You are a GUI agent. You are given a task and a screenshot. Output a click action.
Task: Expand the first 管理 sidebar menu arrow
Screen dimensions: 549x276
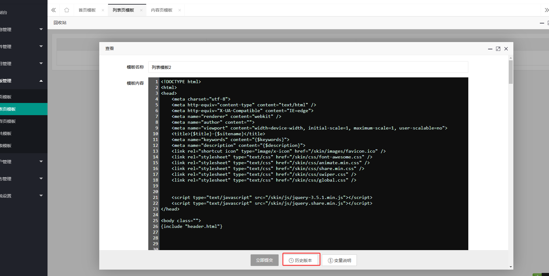(x=41, y=29)
